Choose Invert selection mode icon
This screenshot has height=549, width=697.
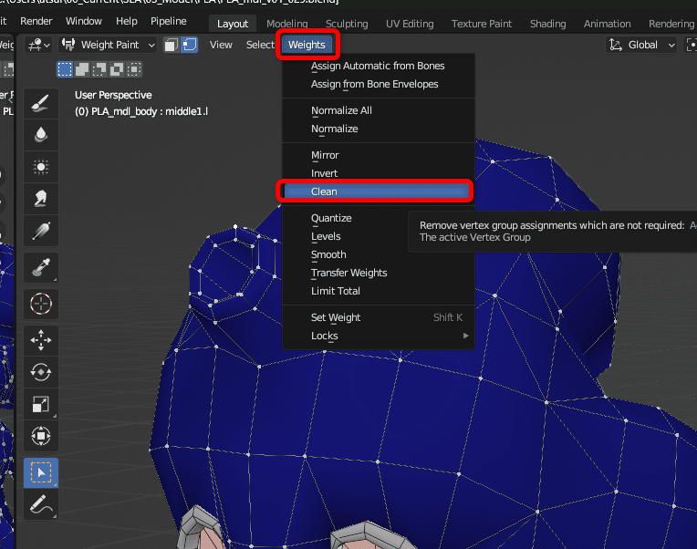[117, 69]
